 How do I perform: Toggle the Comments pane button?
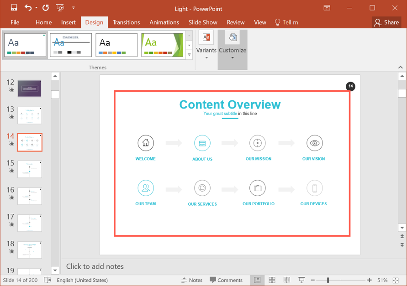(x=226, y=280)
